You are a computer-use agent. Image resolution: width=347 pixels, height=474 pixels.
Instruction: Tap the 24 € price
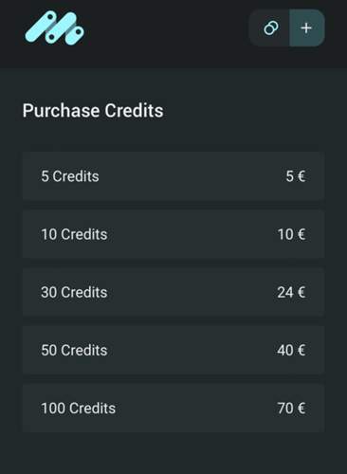coord(291,292)
